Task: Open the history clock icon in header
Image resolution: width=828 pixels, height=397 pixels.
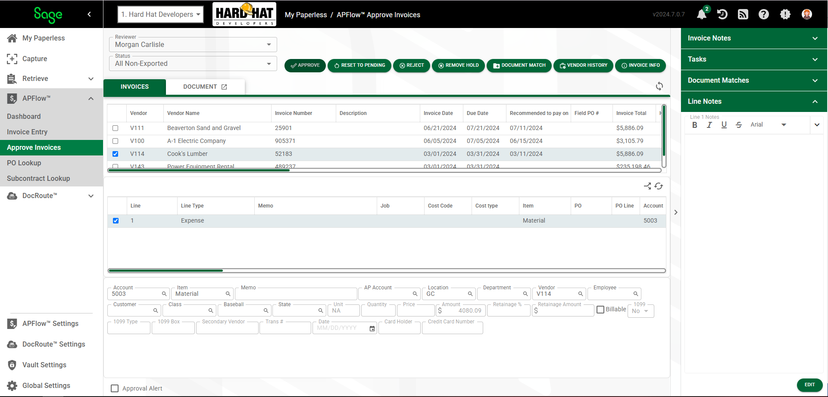Action: coord(722,14)
